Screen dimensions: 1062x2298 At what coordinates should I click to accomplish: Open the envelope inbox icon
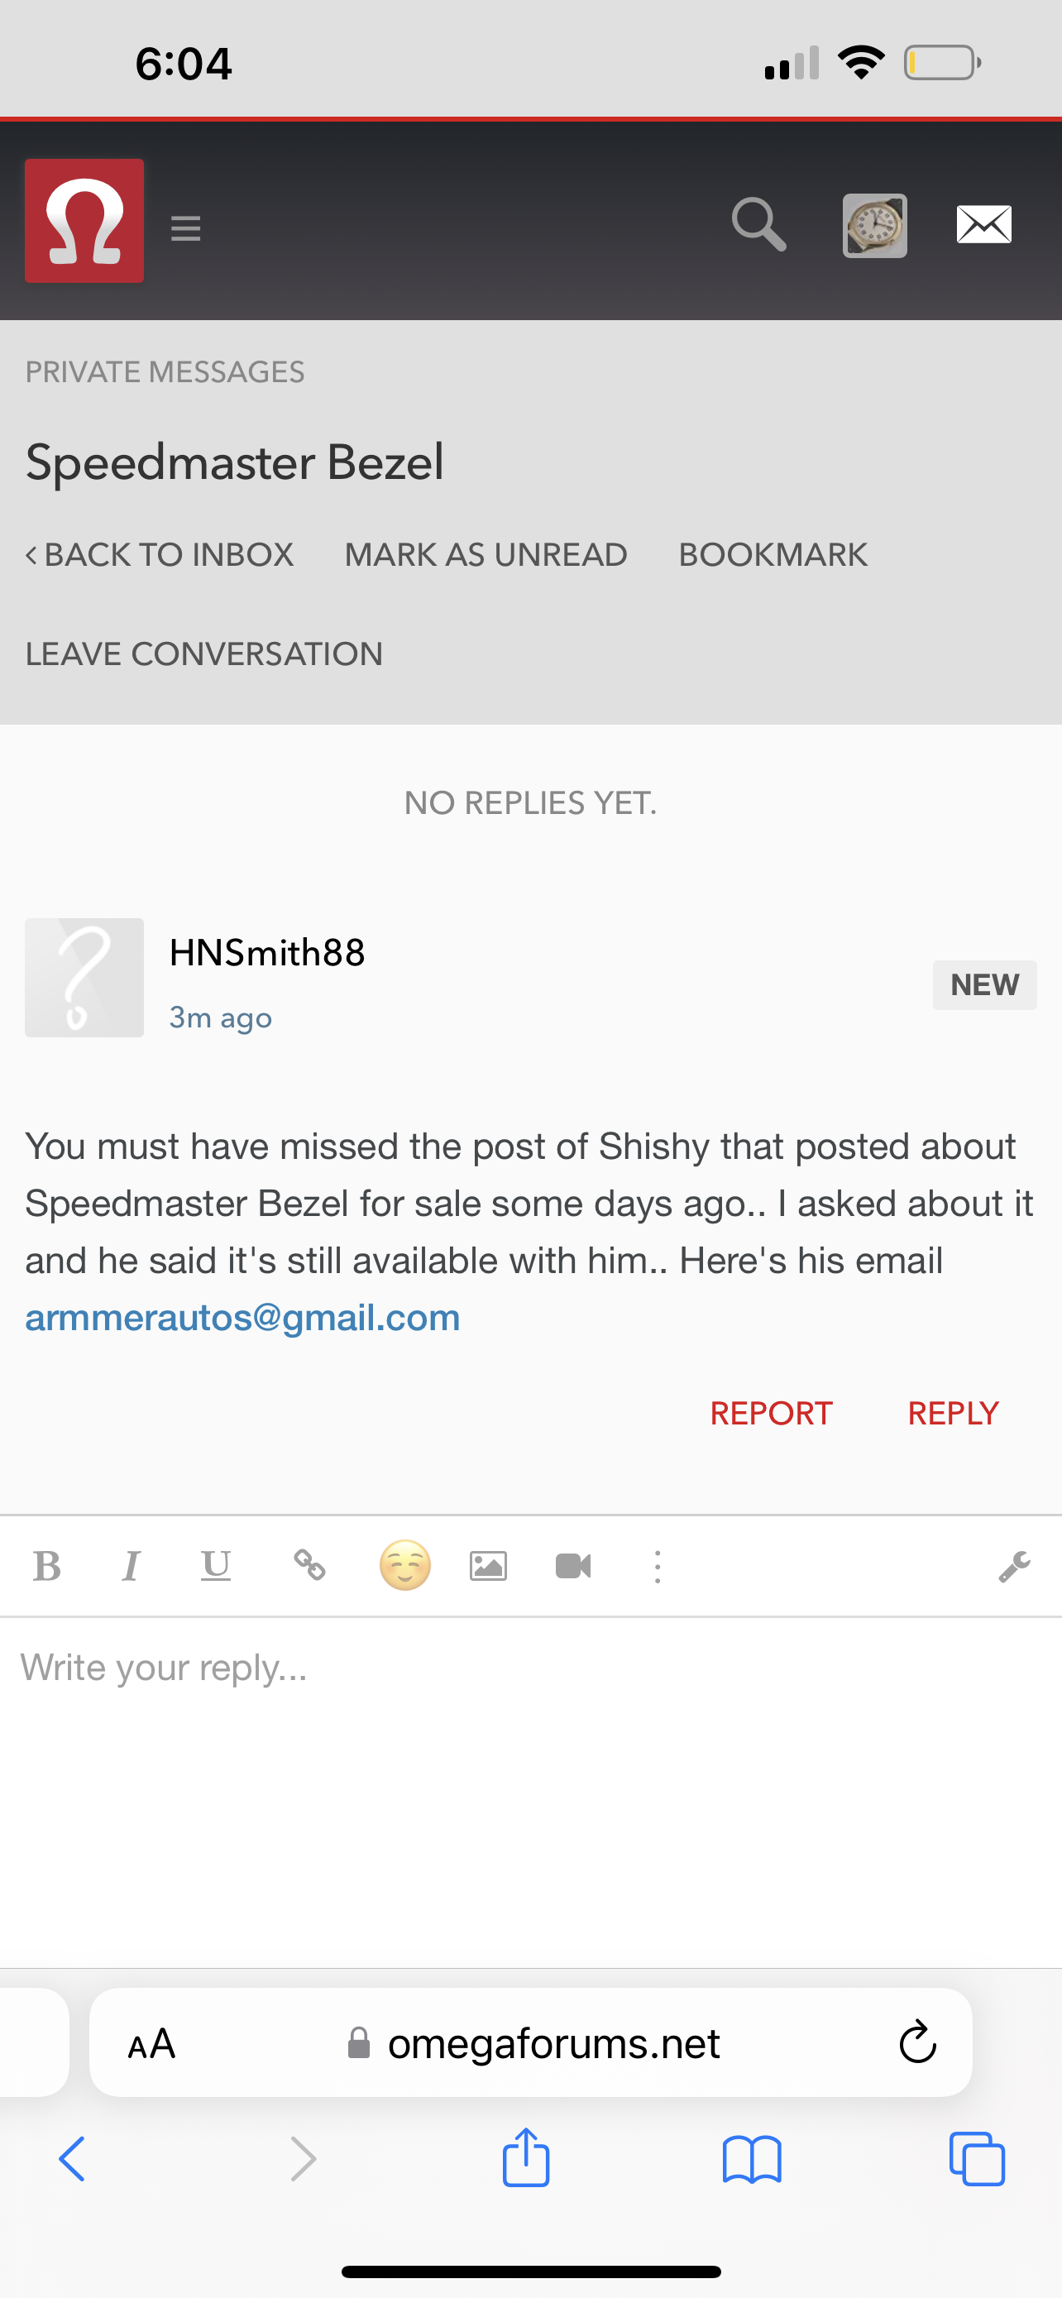coord(983,225)
